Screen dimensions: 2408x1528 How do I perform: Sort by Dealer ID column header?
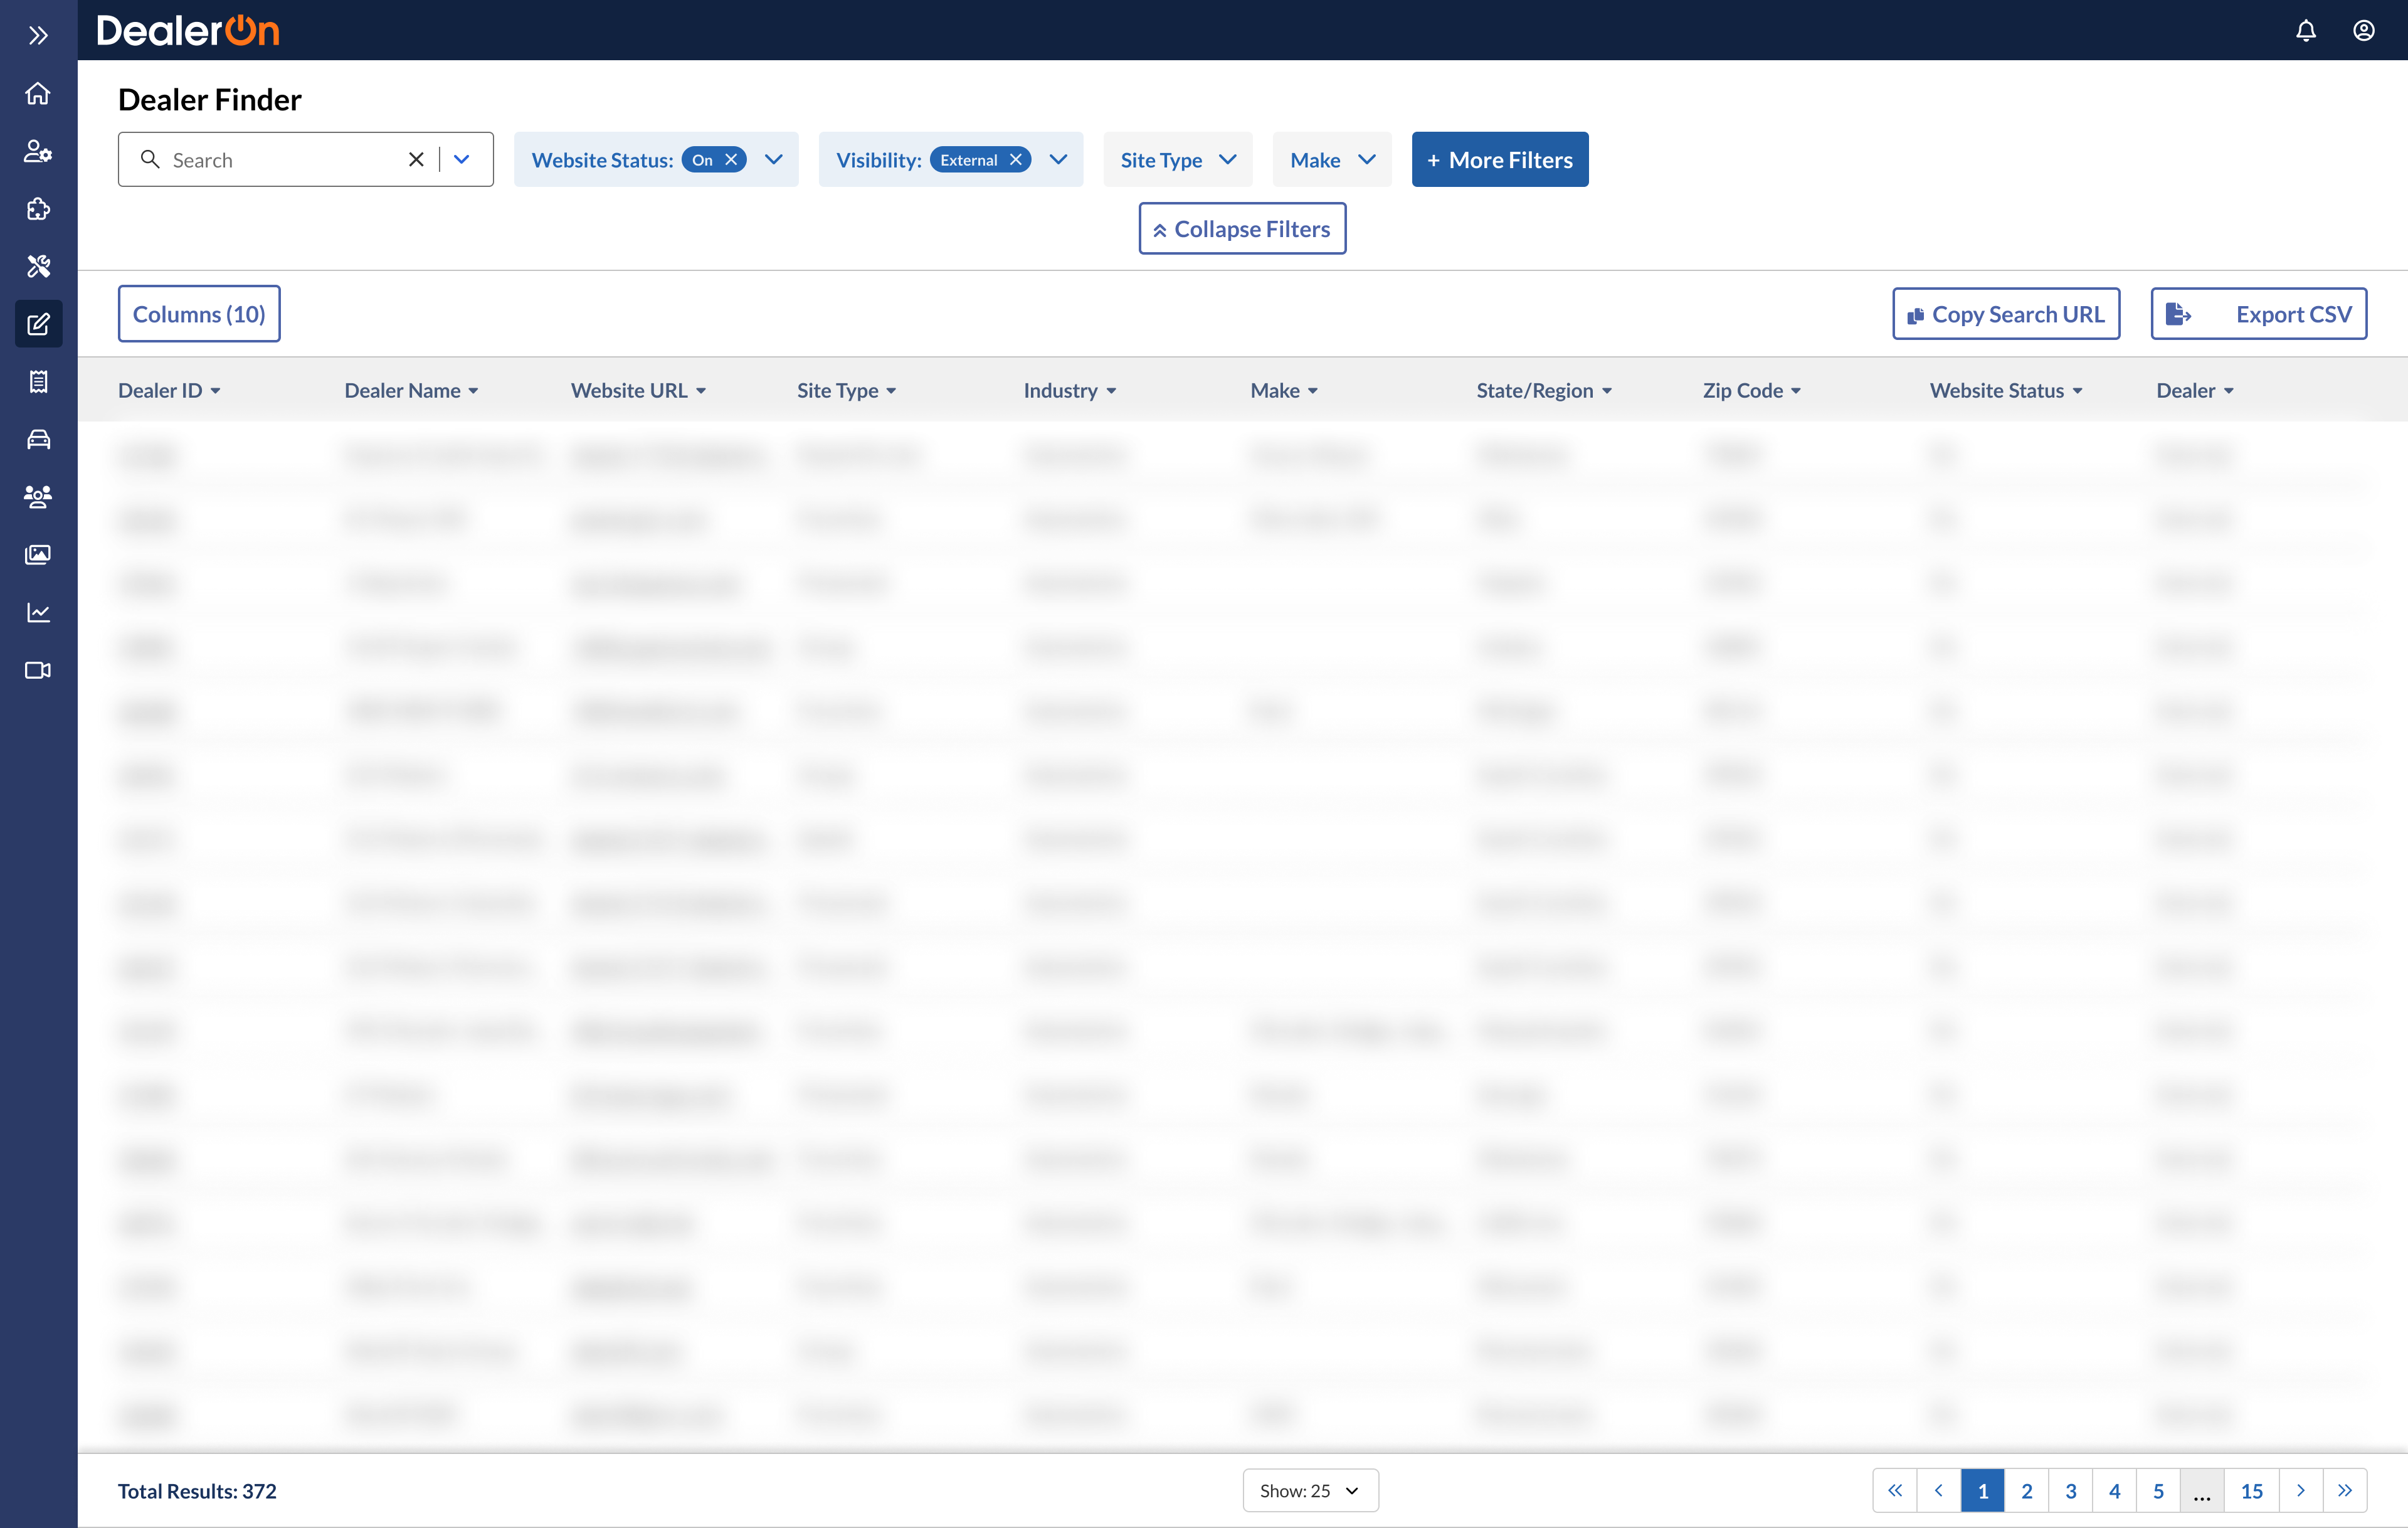click(x=169, y=390)
